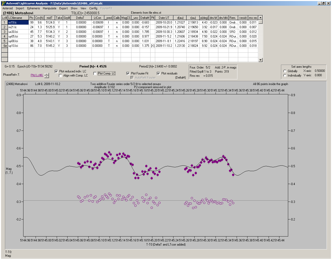Screen dimensions: 332x259
Task: Select row 5 file uy08.lci
Action: (x=18, y=41)
